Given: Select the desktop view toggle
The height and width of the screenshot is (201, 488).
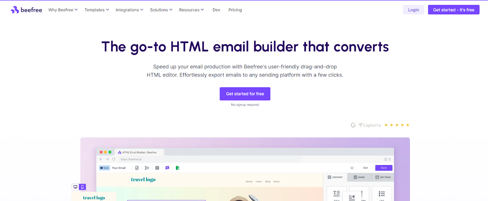Looking at the screenshot, I should (x=75, y=187).
